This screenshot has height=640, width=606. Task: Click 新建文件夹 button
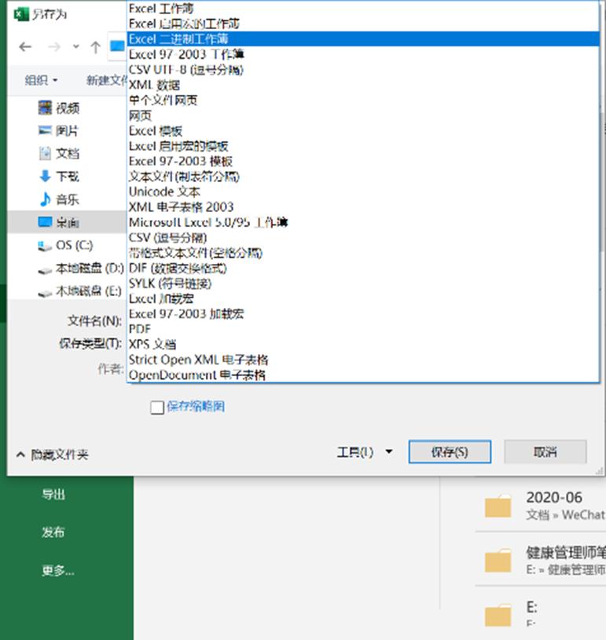107,80
